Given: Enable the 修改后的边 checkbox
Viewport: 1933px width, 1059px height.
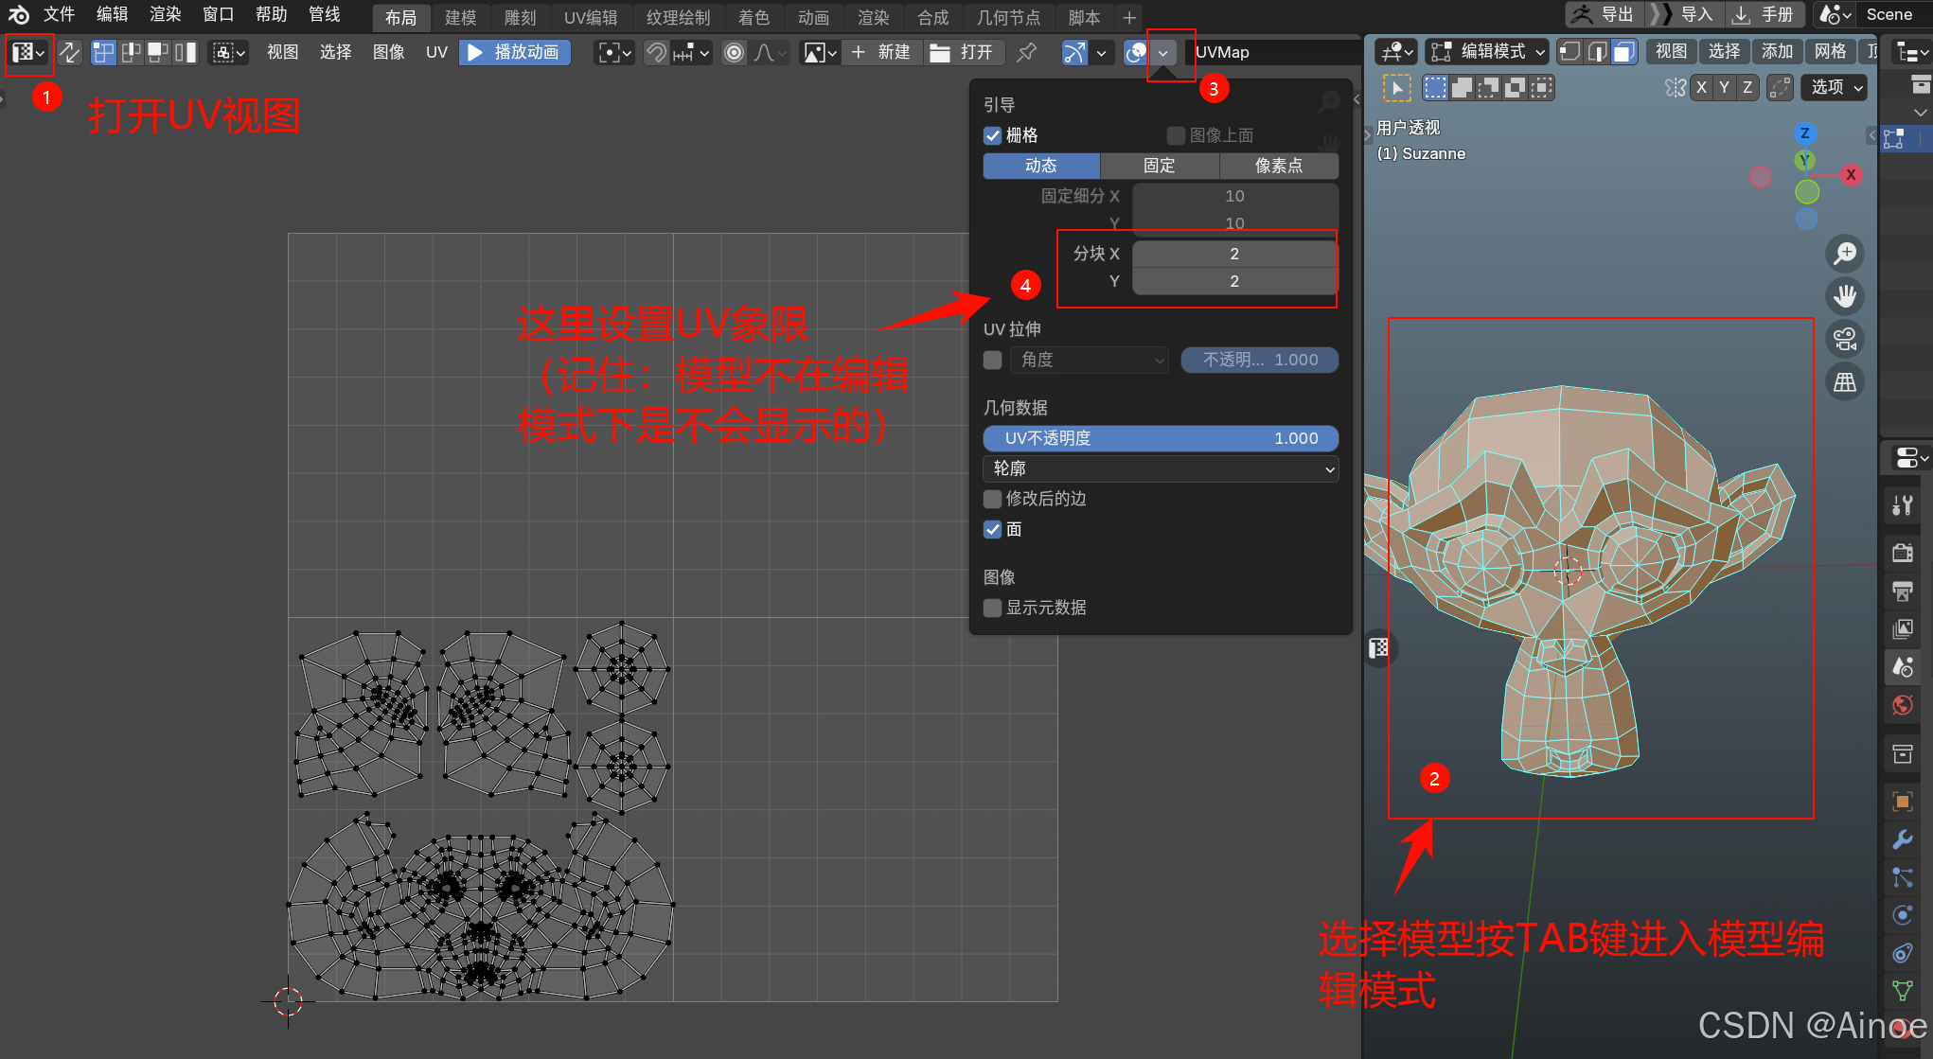Looking at the screenshot, I should tap(992, 499).
